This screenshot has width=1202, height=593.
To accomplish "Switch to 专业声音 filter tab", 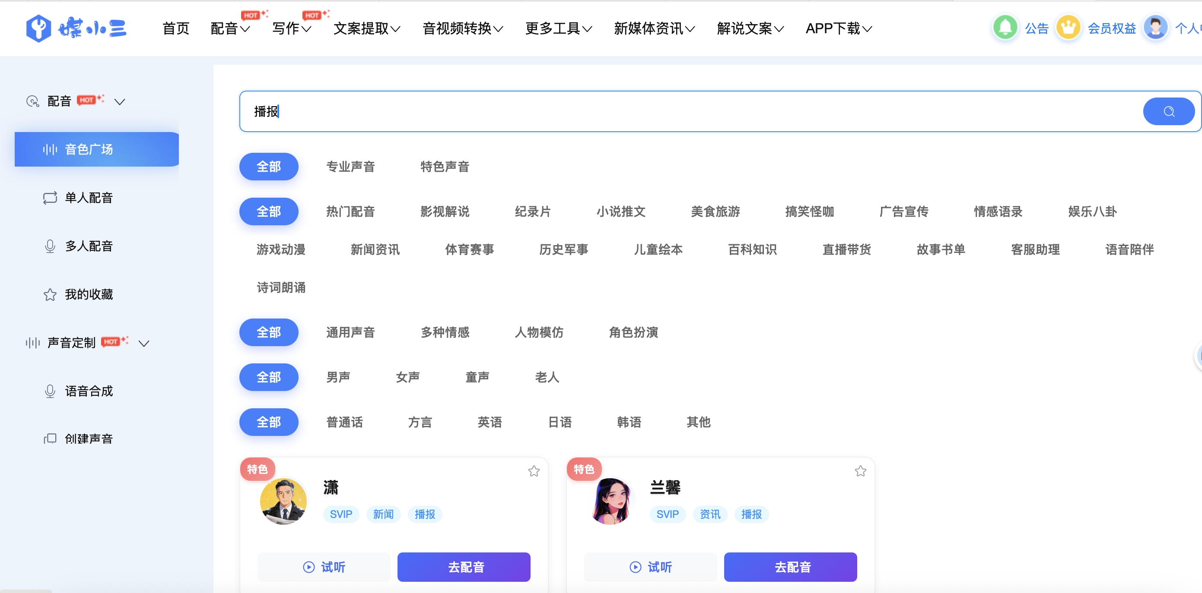I will click(x=350, y=167).
